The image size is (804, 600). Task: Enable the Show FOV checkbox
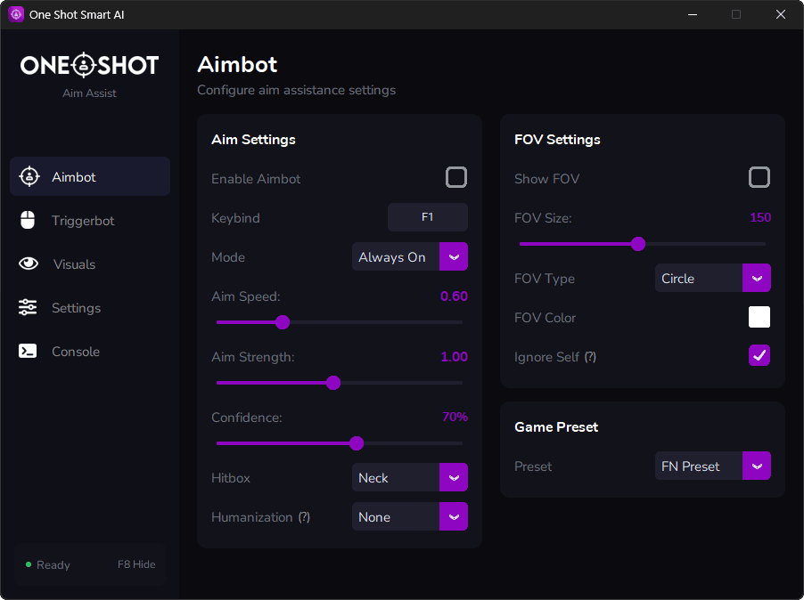(759, 178)
